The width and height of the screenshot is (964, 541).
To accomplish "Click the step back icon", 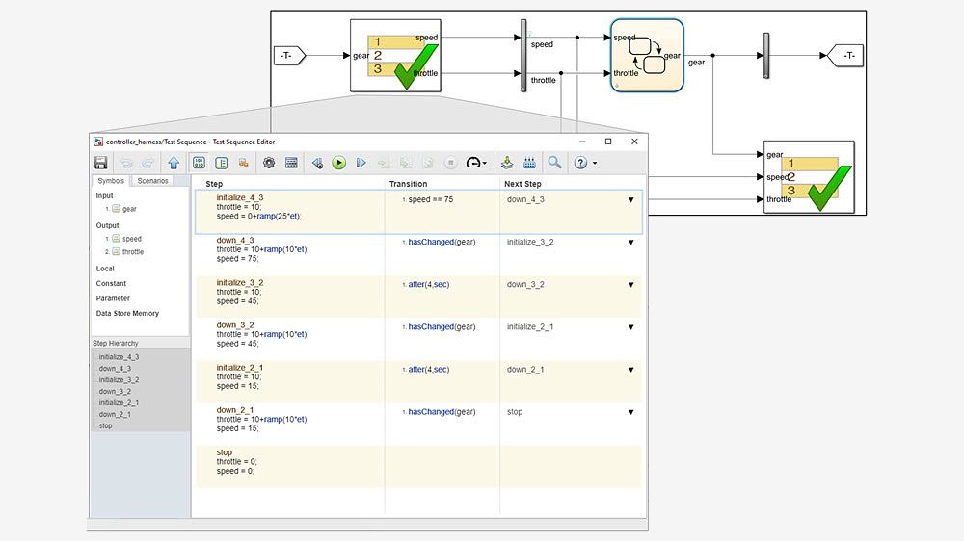I will click(x=317, y=163).
